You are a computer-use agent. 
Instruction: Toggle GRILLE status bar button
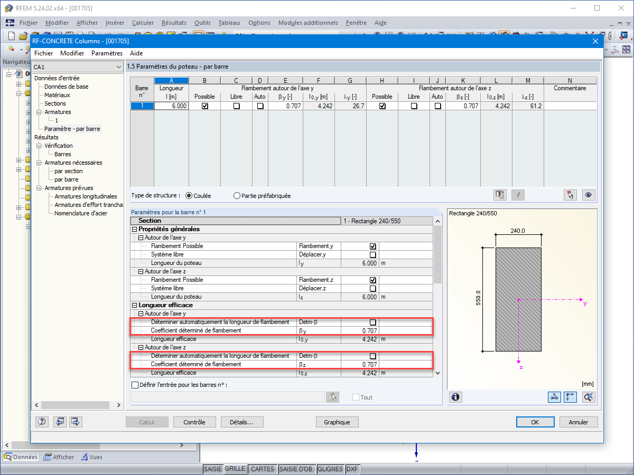click(x=235, y=469)
